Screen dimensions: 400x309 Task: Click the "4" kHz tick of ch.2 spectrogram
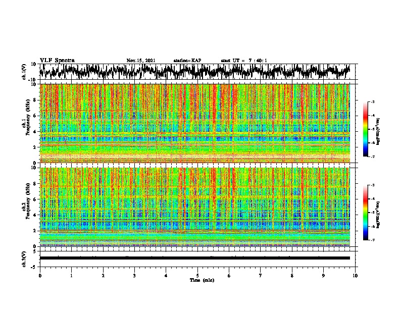(x=35, y=215)
